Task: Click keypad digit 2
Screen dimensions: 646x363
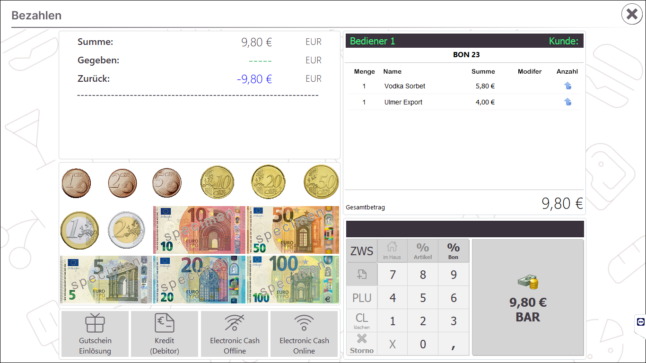Action: pos(423,321)
